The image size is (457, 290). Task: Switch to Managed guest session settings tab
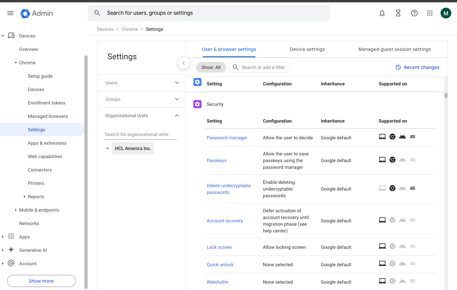394,49
